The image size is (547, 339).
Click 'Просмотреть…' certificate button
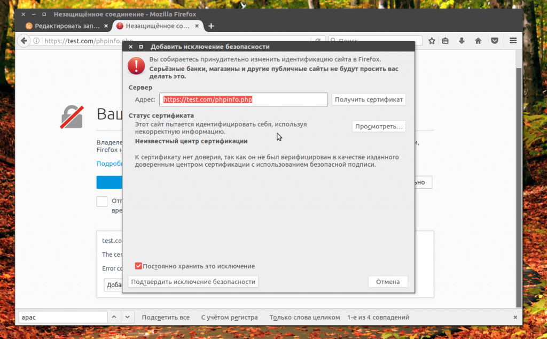click(379, 126)
